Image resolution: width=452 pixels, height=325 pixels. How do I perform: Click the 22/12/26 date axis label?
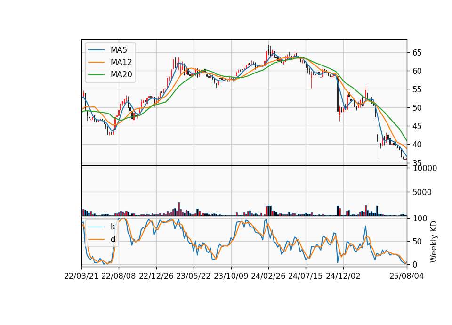point(156,276)
